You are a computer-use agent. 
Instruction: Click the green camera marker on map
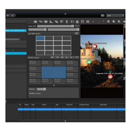(89, 62)
